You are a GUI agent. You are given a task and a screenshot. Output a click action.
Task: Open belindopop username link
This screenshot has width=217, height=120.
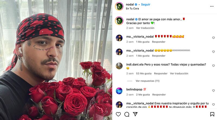point(134,89)
